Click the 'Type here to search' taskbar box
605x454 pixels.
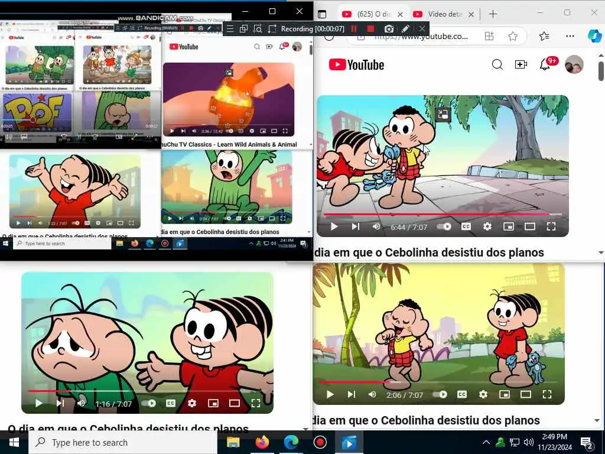click(x=123, y=442)
